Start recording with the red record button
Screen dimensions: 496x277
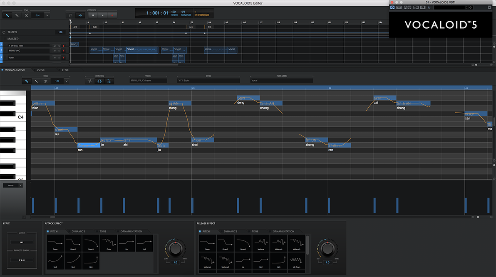112,15
